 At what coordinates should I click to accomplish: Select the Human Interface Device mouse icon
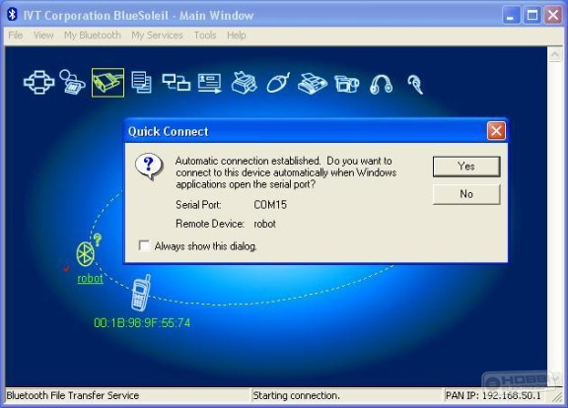pyautogui.click(x=278, y=83)
